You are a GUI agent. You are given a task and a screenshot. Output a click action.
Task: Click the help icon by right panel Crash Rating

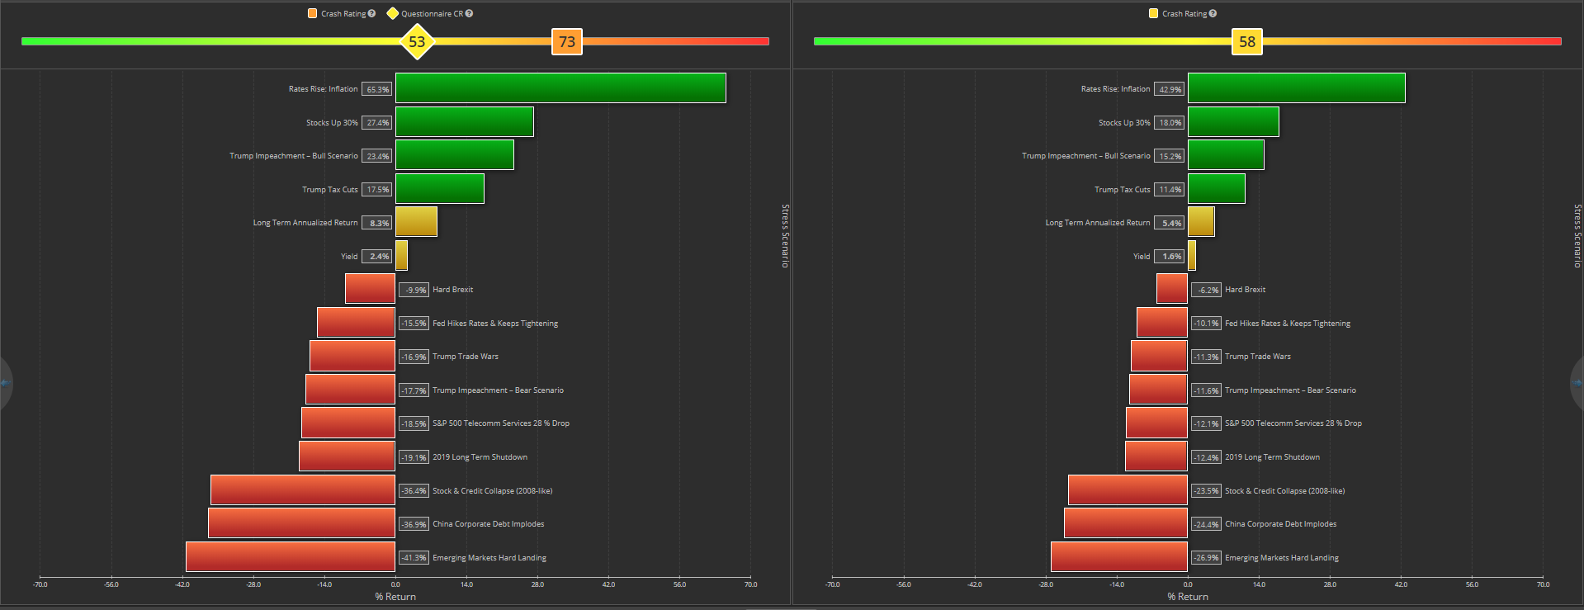tap(1213, 14)
